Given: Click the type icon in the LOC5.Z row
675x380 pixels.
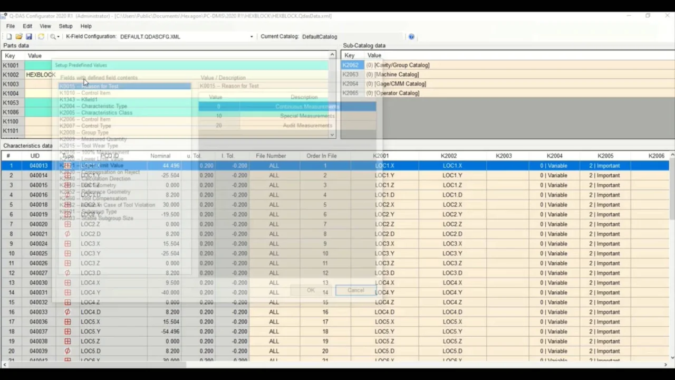Looking at the screenshot, I should coord(67,341).
